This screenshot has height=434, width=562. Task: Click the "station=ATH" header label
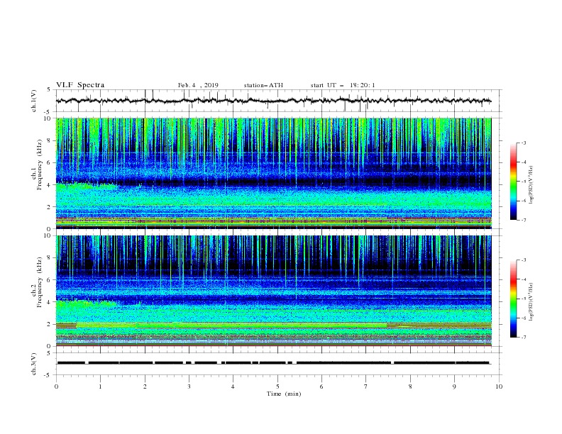click(x=263, y=85)
